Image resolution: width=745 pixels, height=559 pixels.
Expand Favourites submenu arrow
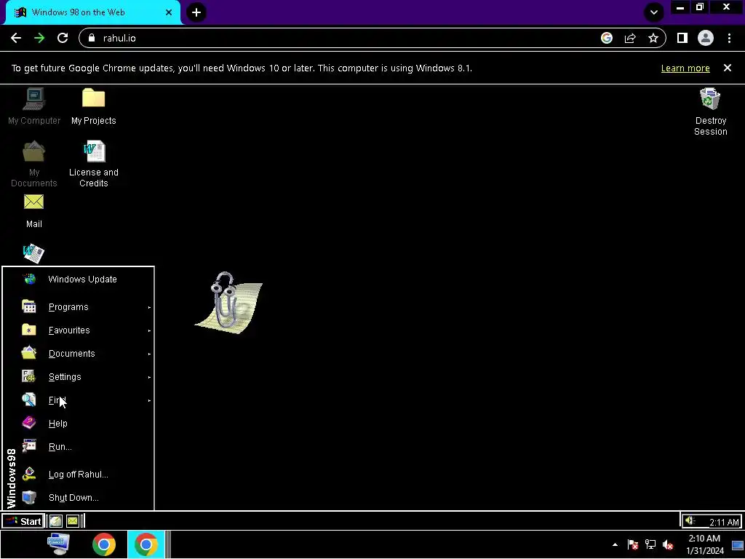click(149, 331)
